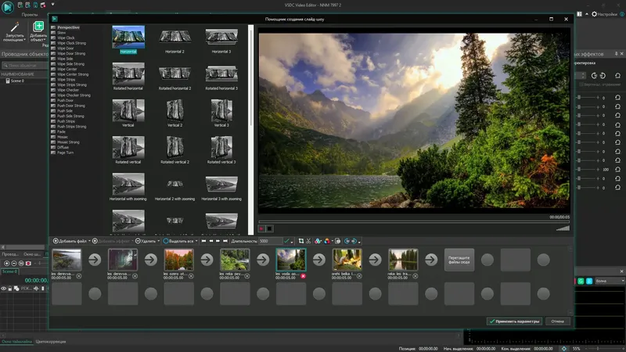Viewport: 626px width, 352px height.
Task: Click the play button under the preview
Action: (x=262, y=228)
